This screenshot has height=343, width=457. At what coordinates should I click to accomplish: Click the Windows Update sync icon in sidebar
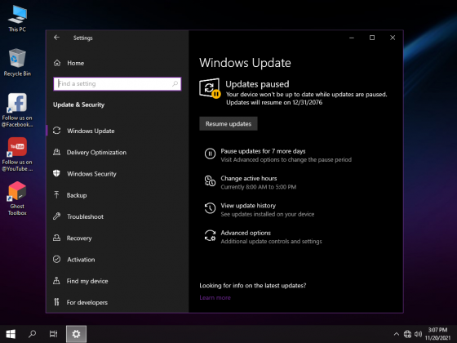point(57,131)
